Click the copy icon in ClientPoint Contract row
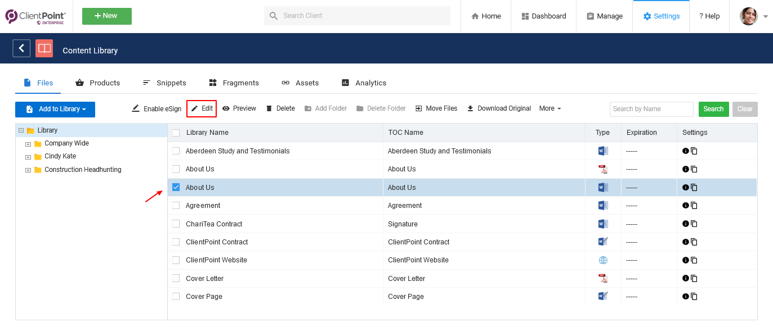 coord(694,242)
